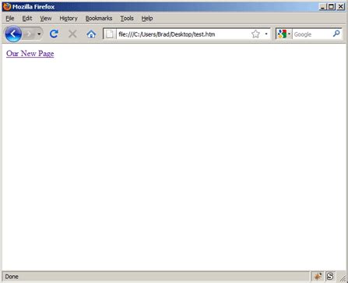
Task: Click the Stop loading X icon
Action: coord(72,34)
